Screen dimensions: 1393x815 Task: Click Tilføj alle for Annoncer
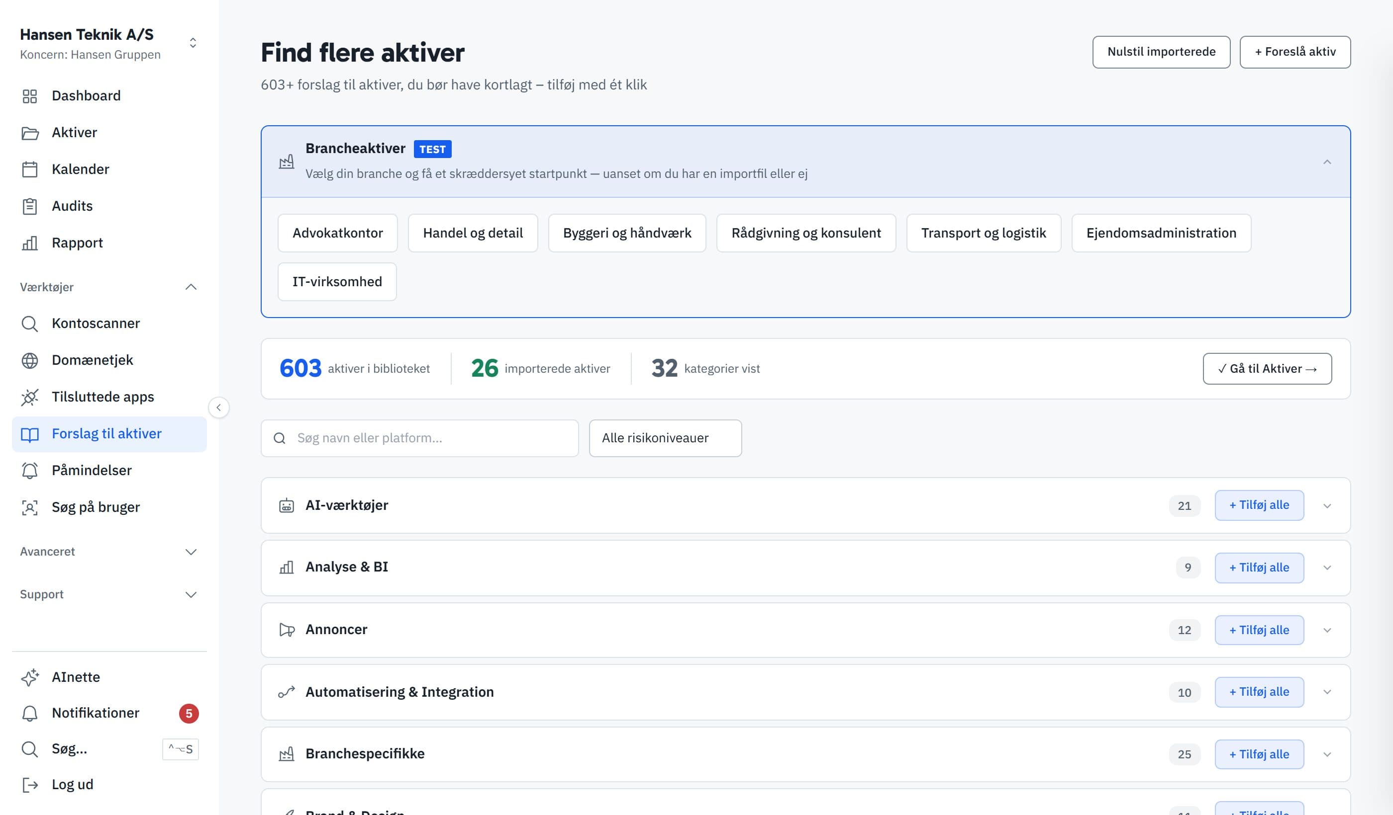pyautogui.click(x=1259, y=630)
